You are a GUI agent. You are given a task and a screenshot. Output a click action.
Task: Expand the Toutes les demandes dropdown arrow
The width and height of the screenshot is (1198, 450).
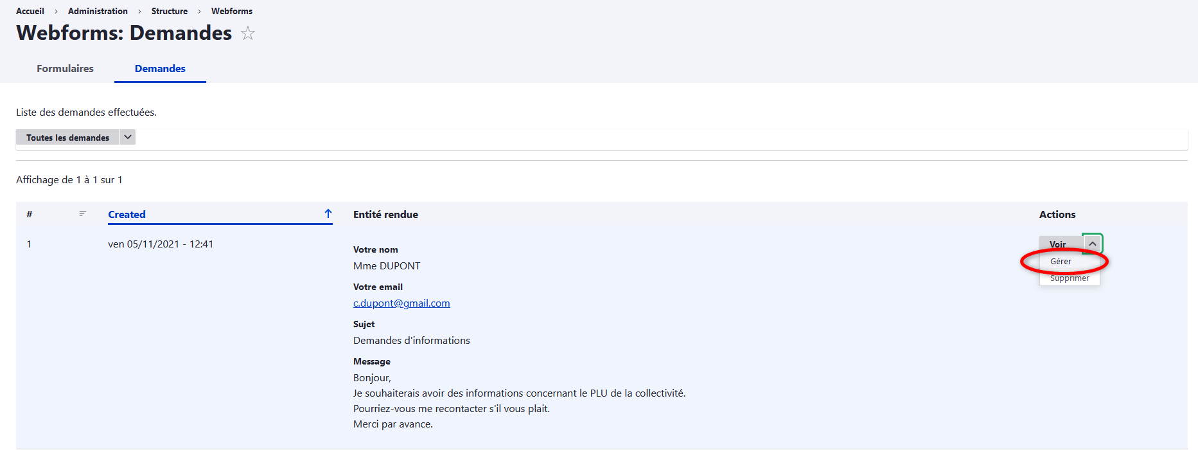[128, 137]
